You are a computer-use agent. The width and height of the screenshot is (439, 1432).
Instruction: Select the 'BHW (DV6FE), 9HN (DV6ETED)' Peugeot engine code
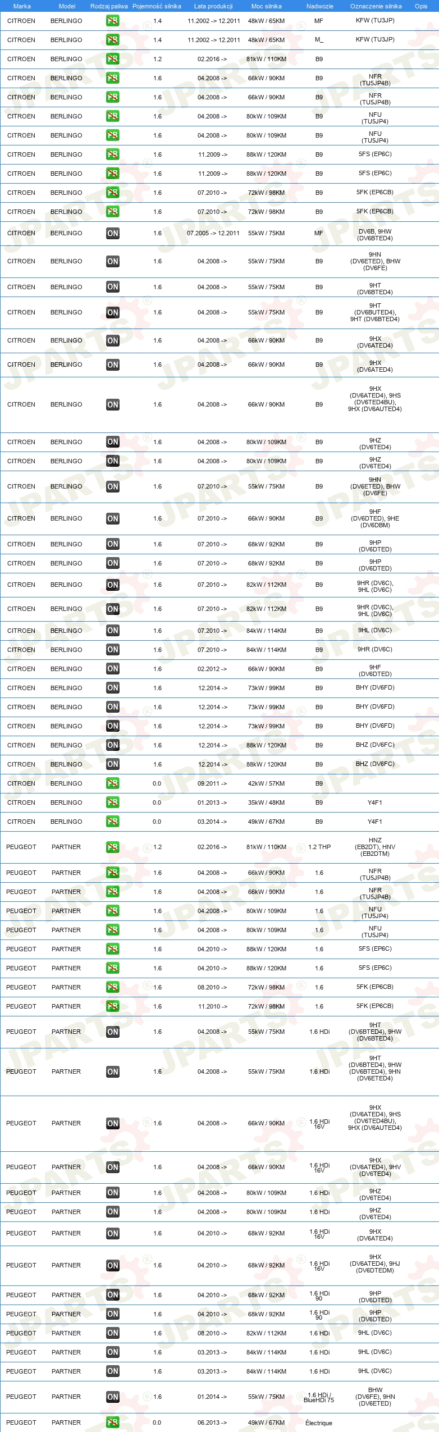point(375,1397)
